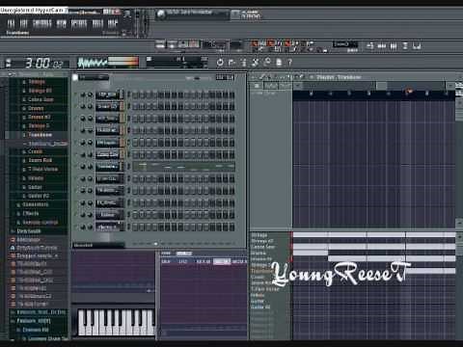Image resolution: width=463 pixels, height=347 pixels.
Task: Click the bottom channel name button
Action: 108,227
